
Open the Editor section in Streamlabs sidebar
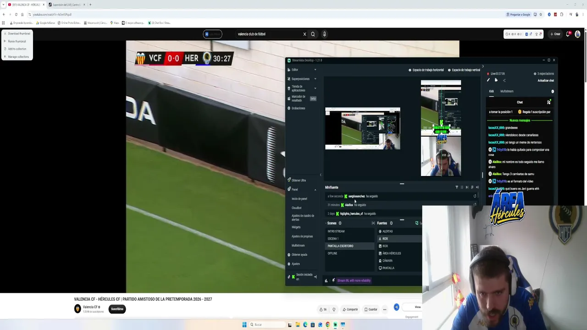(294, 70)
